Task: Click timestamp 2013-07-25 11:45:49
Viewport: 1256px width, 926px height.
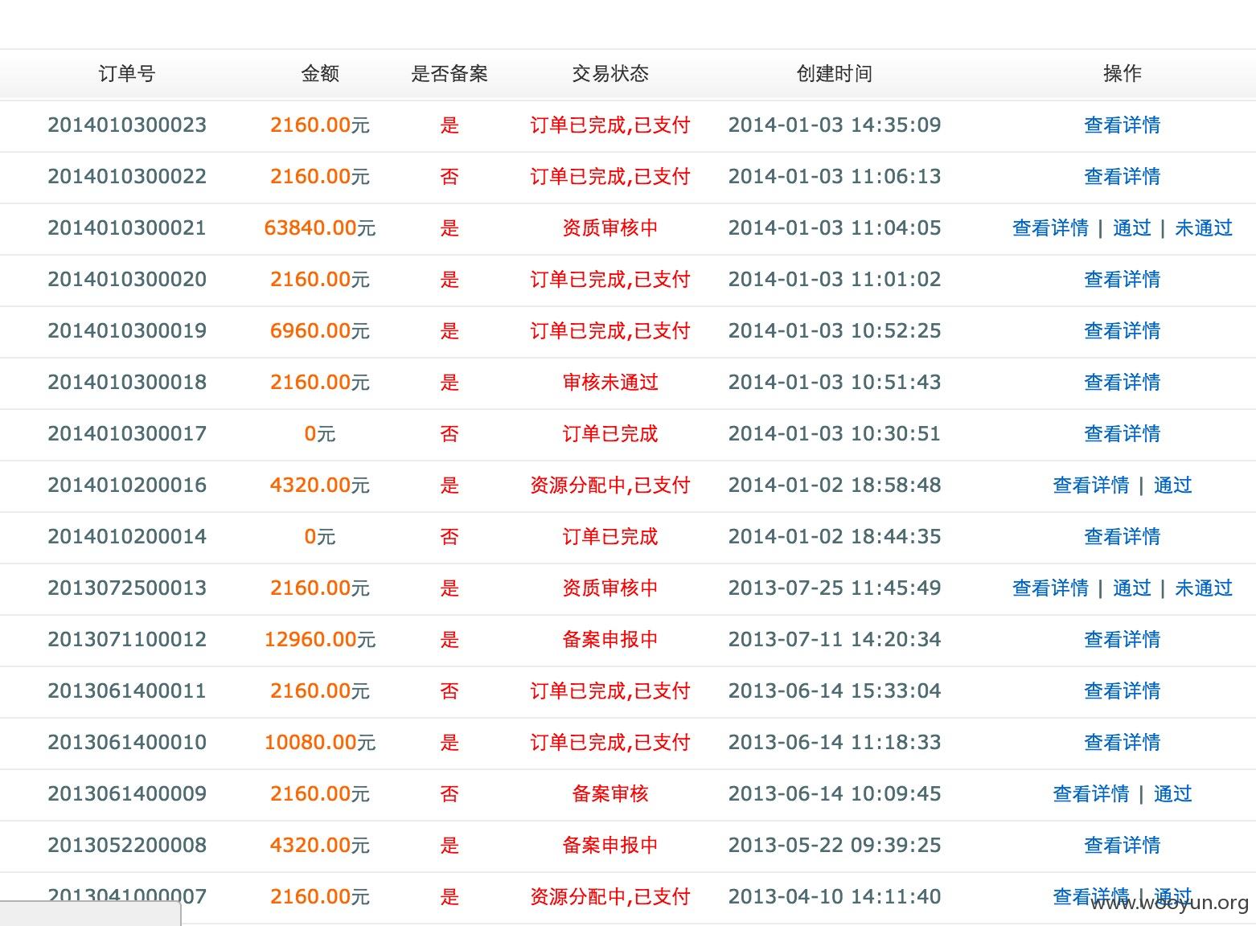Action: pyautogui.click(x=835, y=588)
